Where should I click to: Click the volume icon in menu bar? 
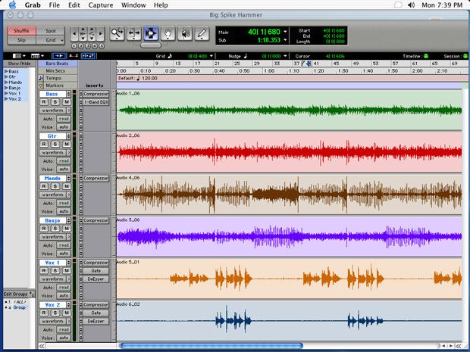411,5
